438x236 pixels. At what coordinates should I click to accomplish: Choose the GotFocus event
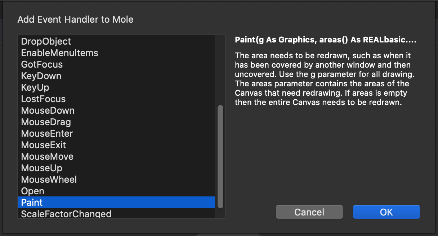tap(116, 64)
